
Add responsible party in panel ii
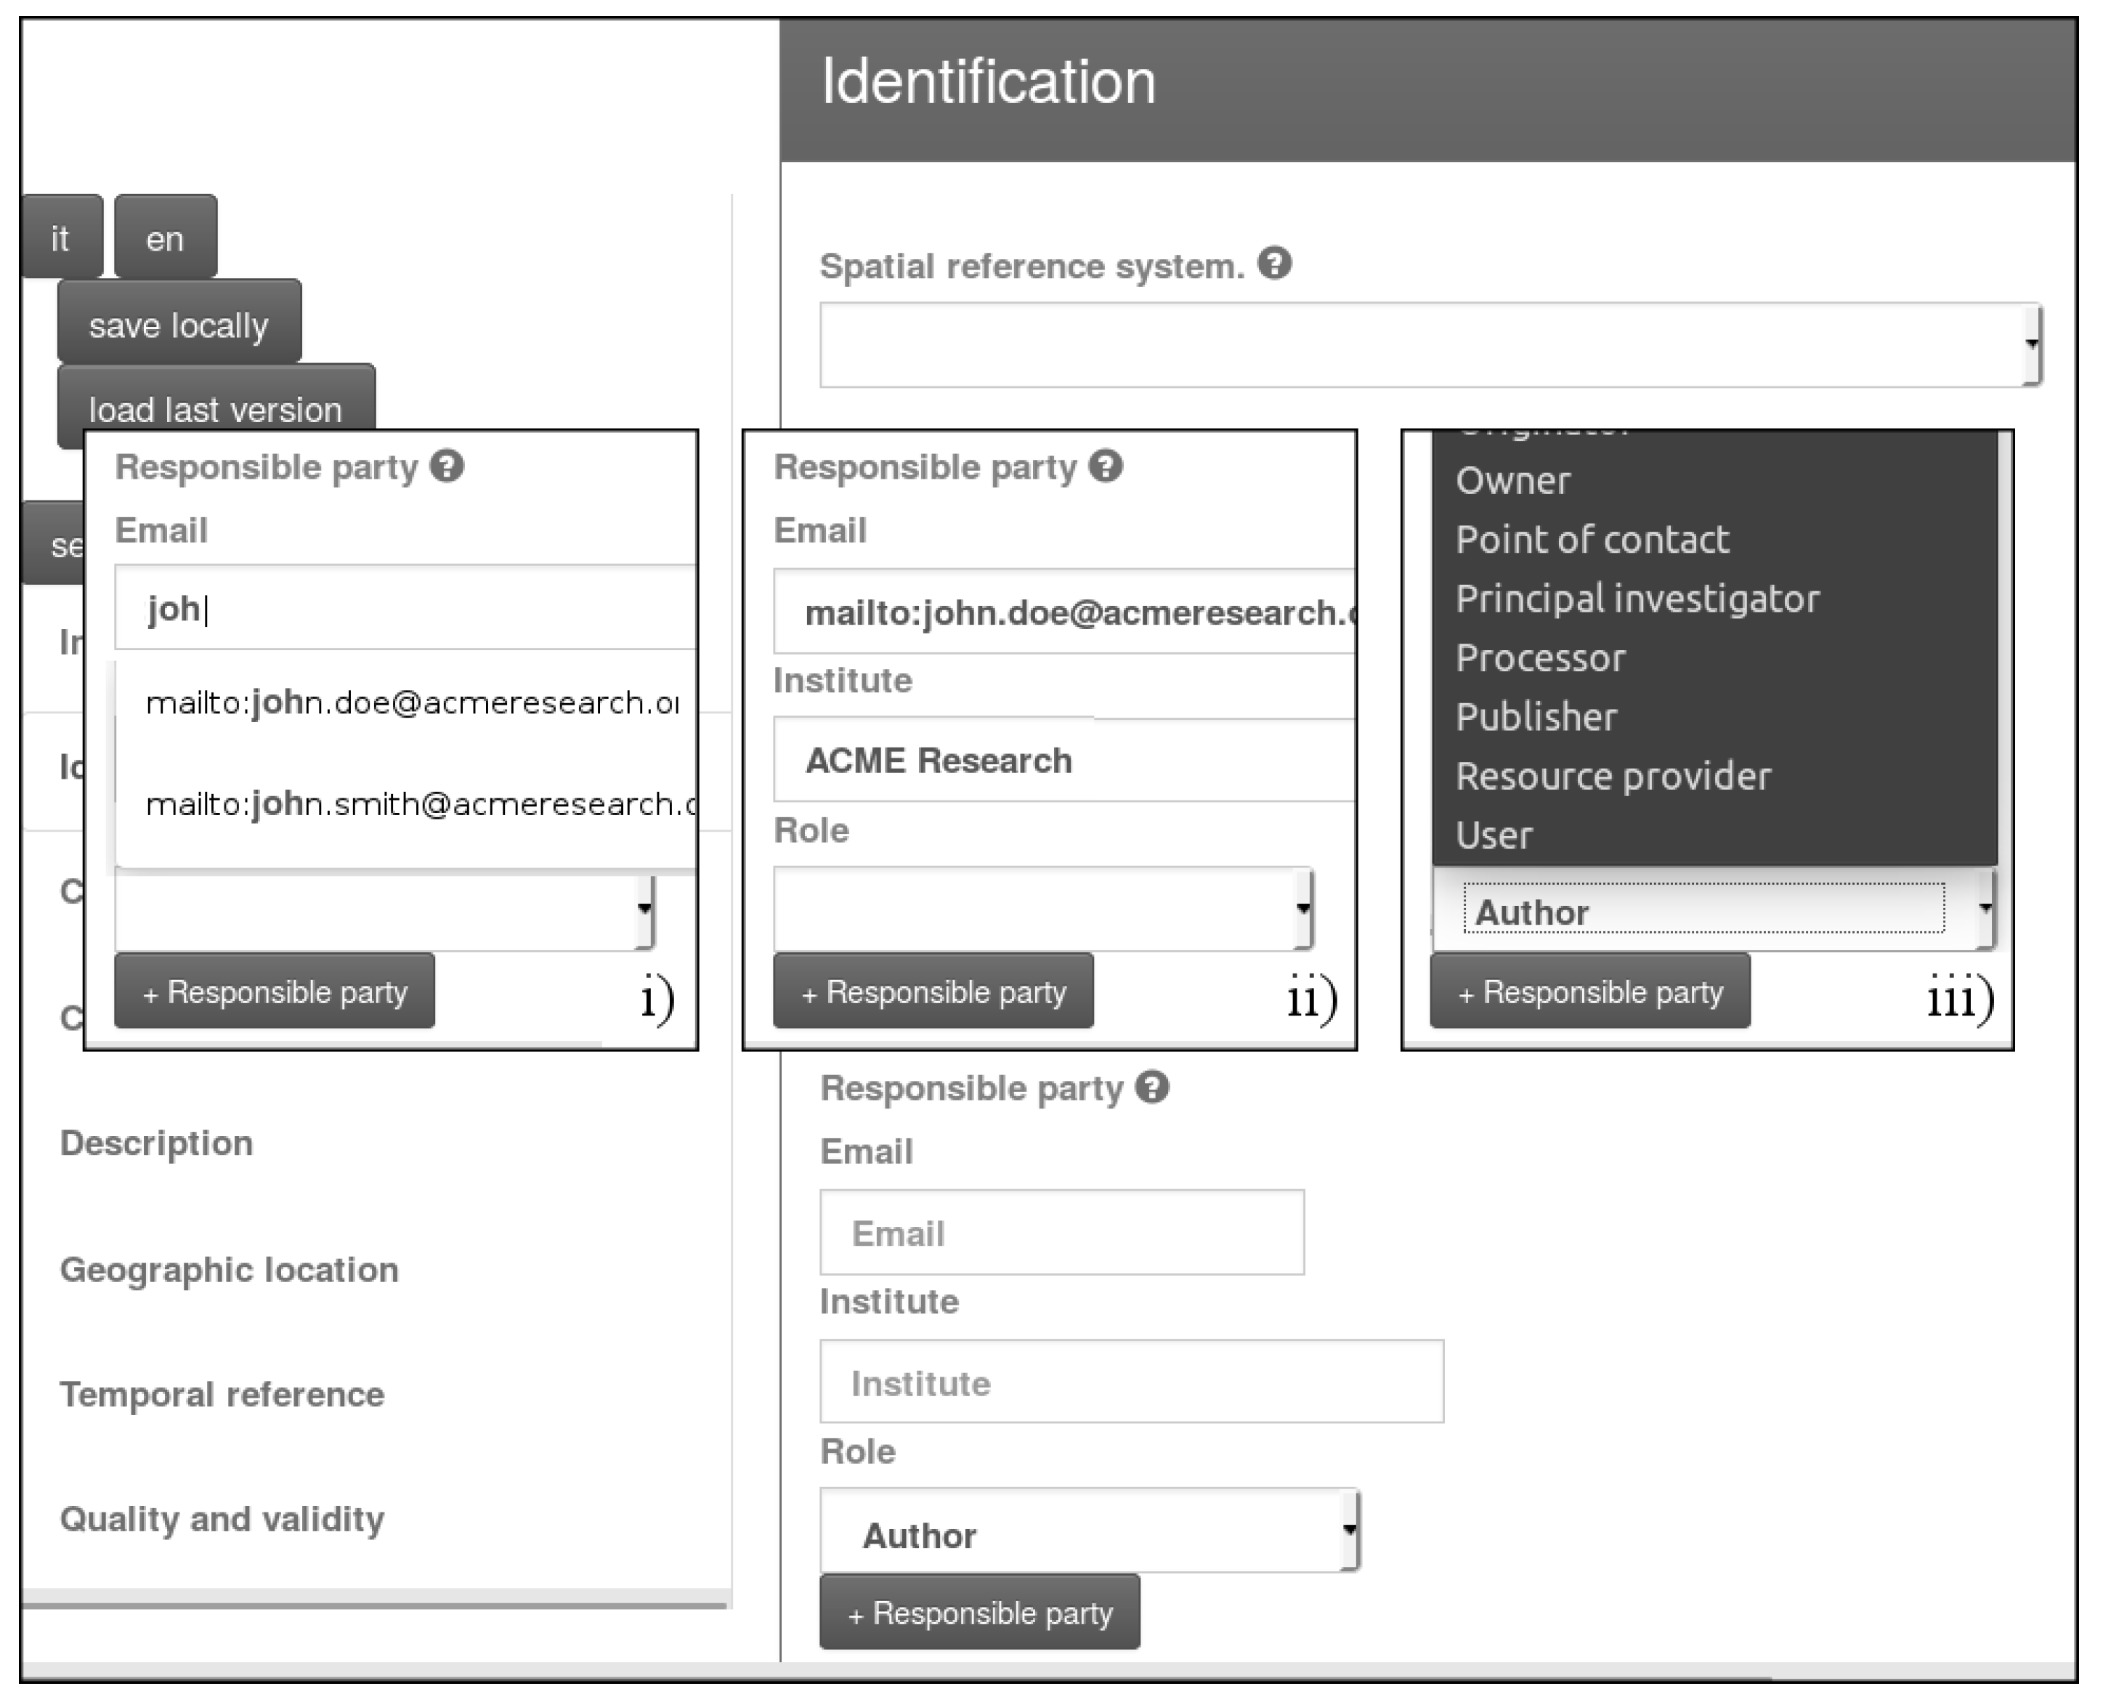pos(933,992)
